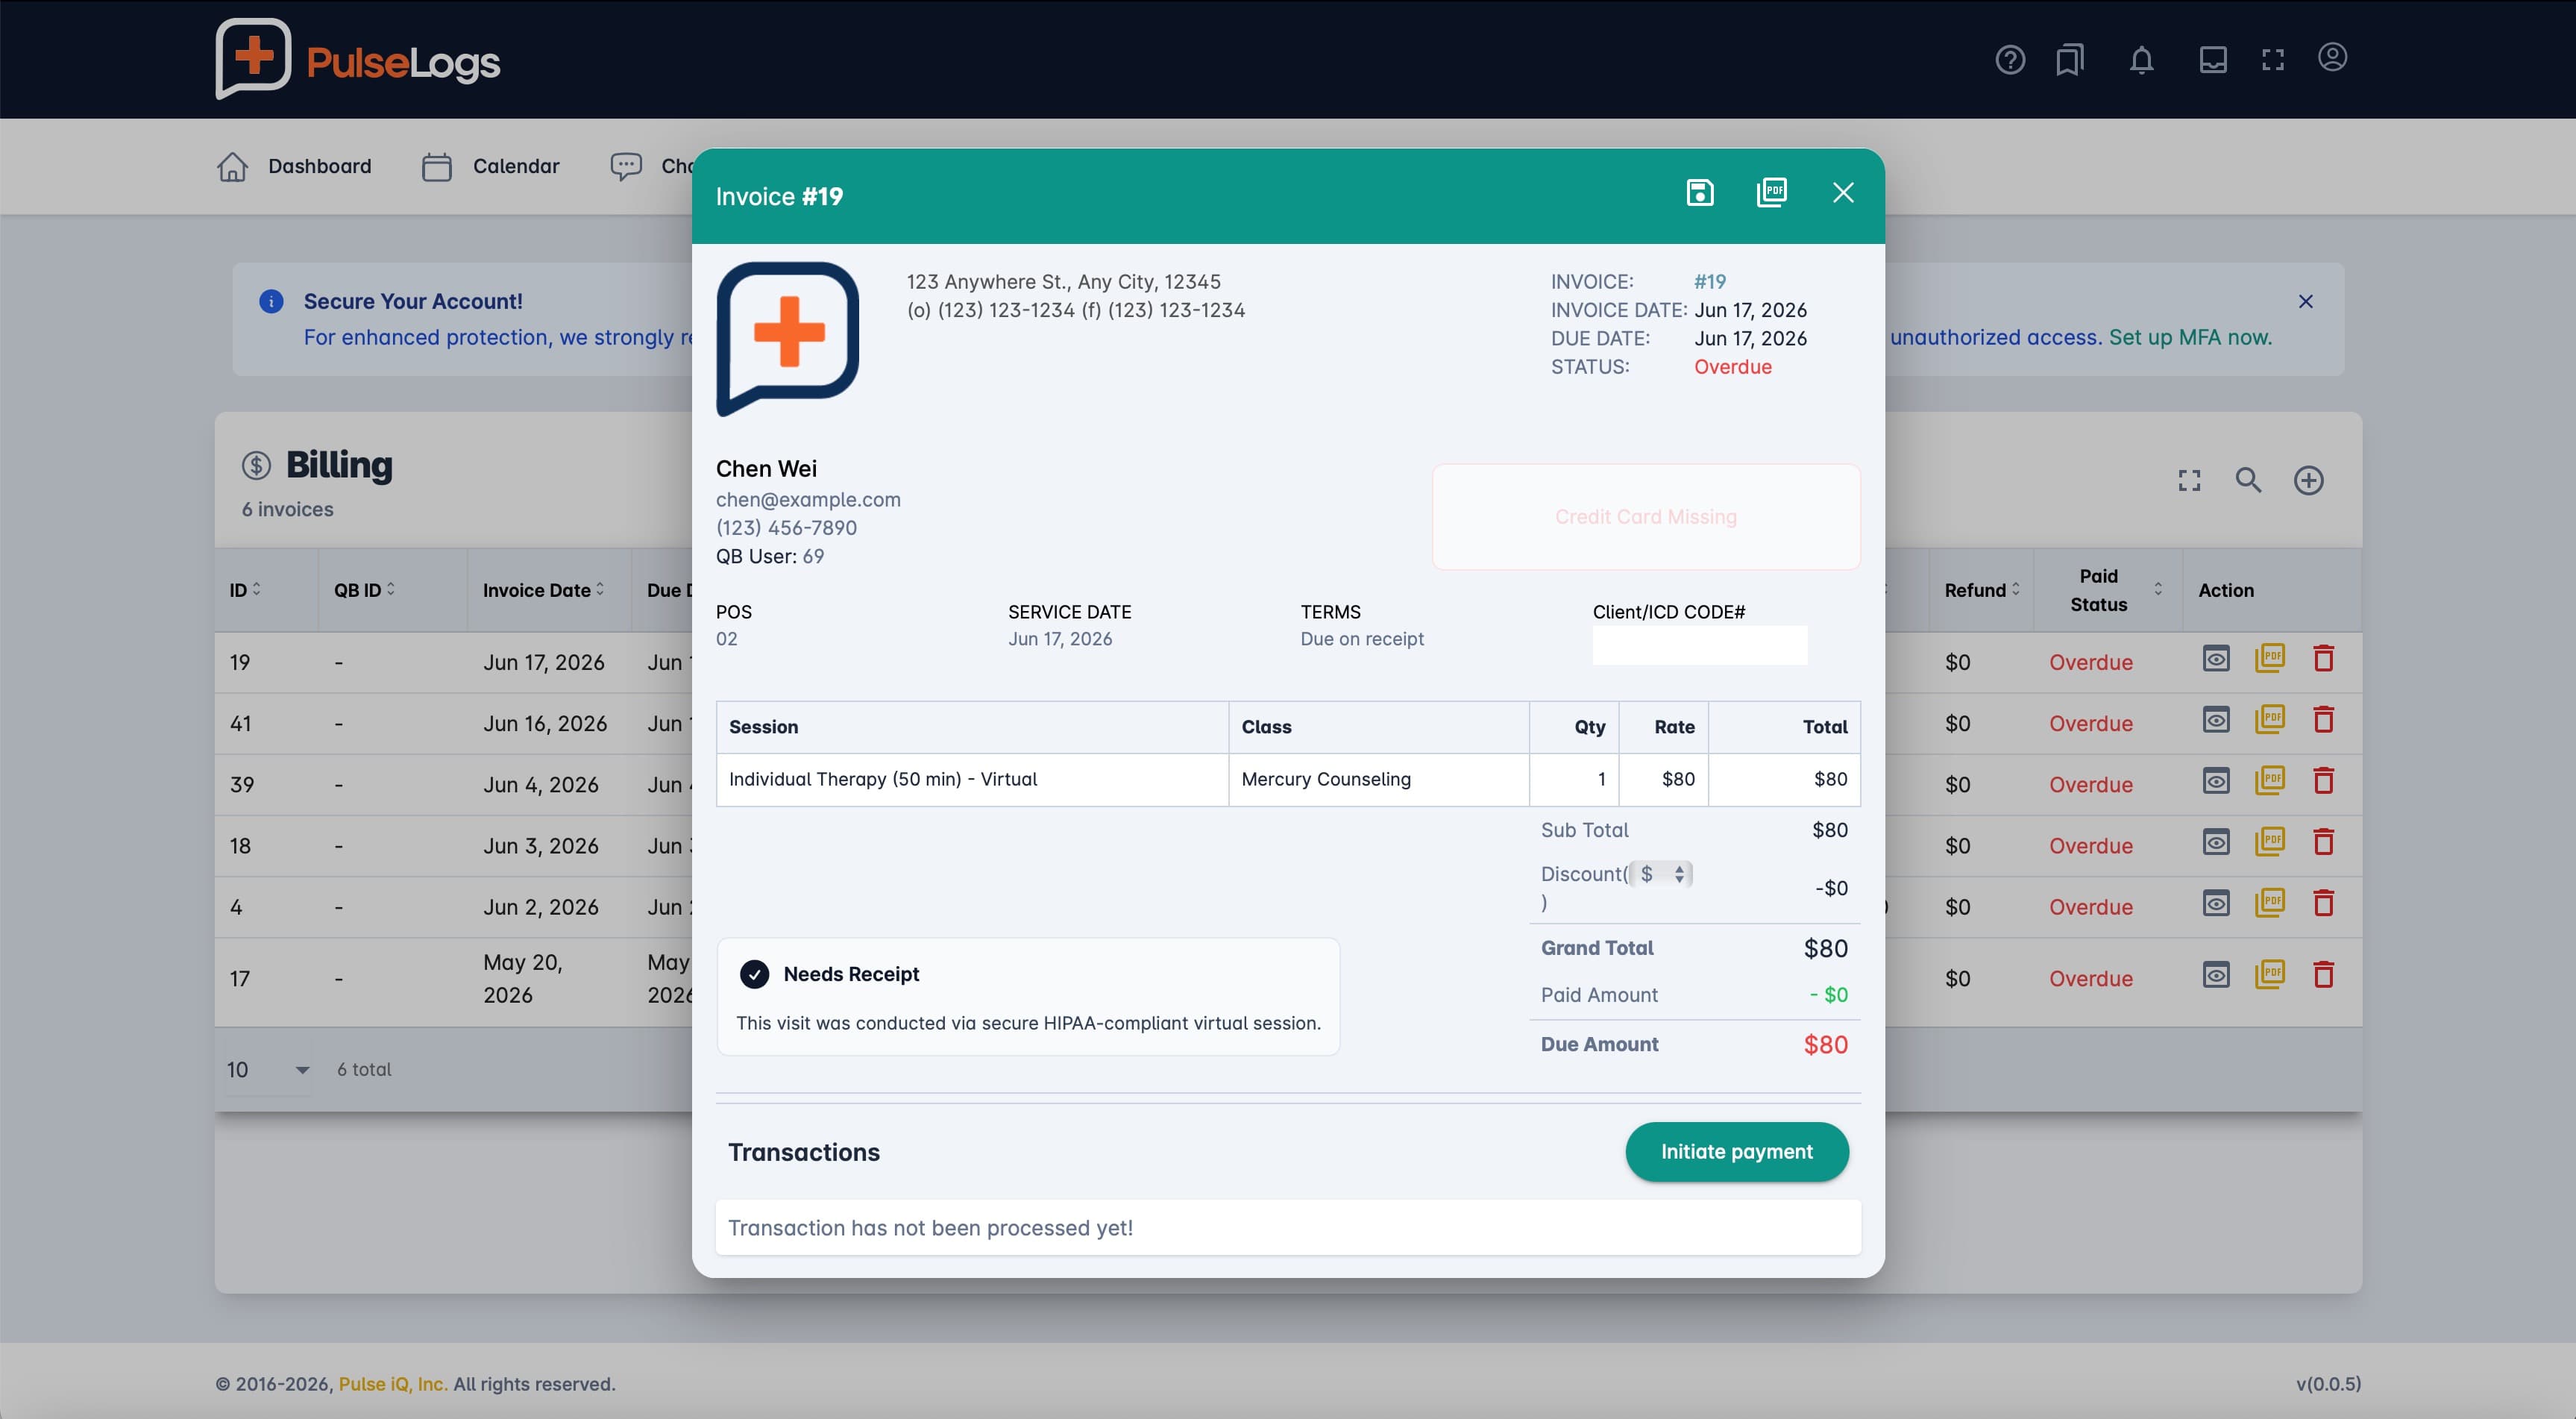Click Overdue status in invoice 41 row
2576x1419 pixels.
(x=2091, y=723)
